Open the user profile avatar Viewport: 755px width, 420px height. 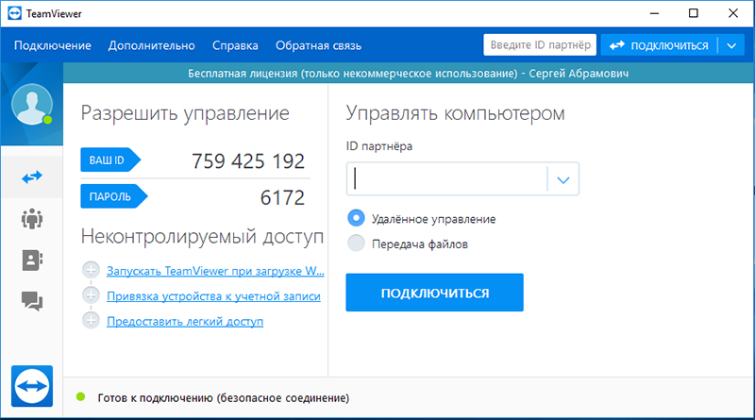pyautogui.click(x=32, y=104)
